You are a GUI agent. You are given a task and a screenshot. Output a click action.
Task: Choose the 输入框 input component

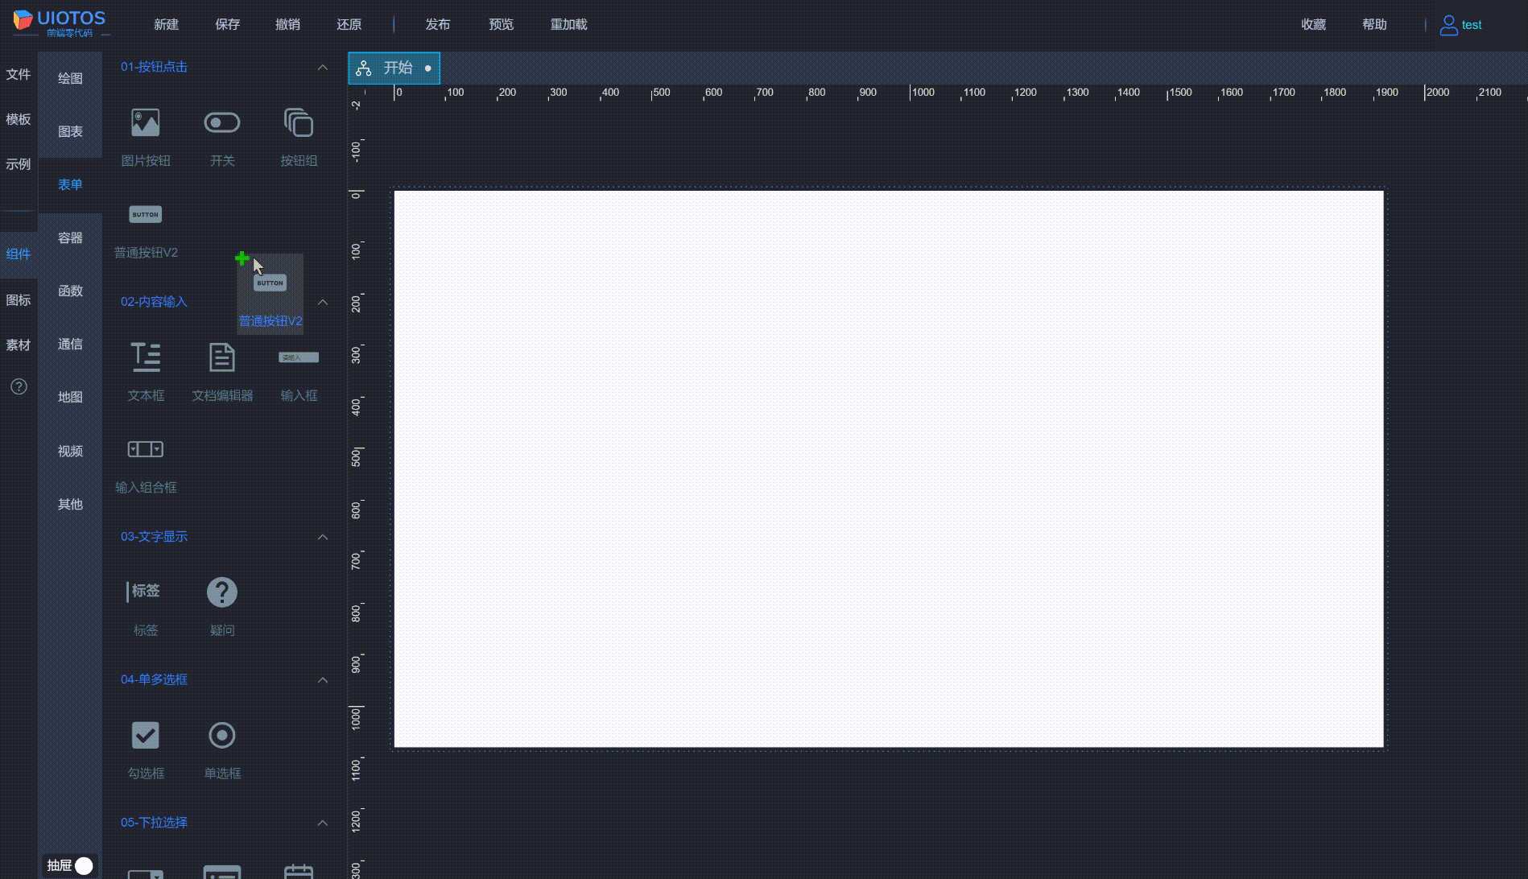[298, 357]
